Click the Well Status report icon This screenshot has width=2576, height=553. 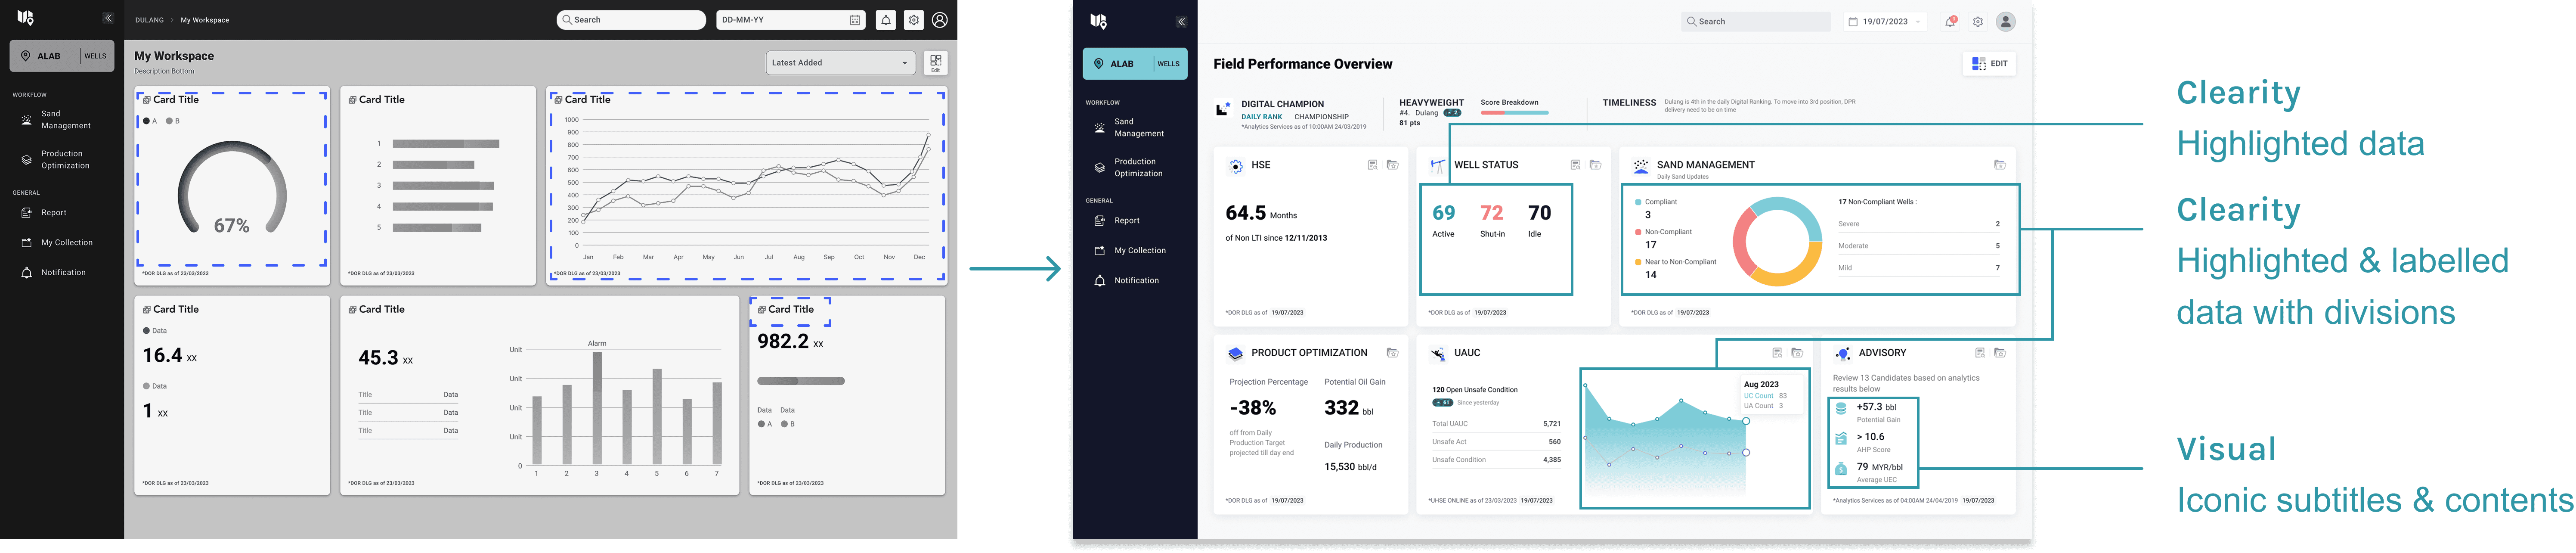1575,165
